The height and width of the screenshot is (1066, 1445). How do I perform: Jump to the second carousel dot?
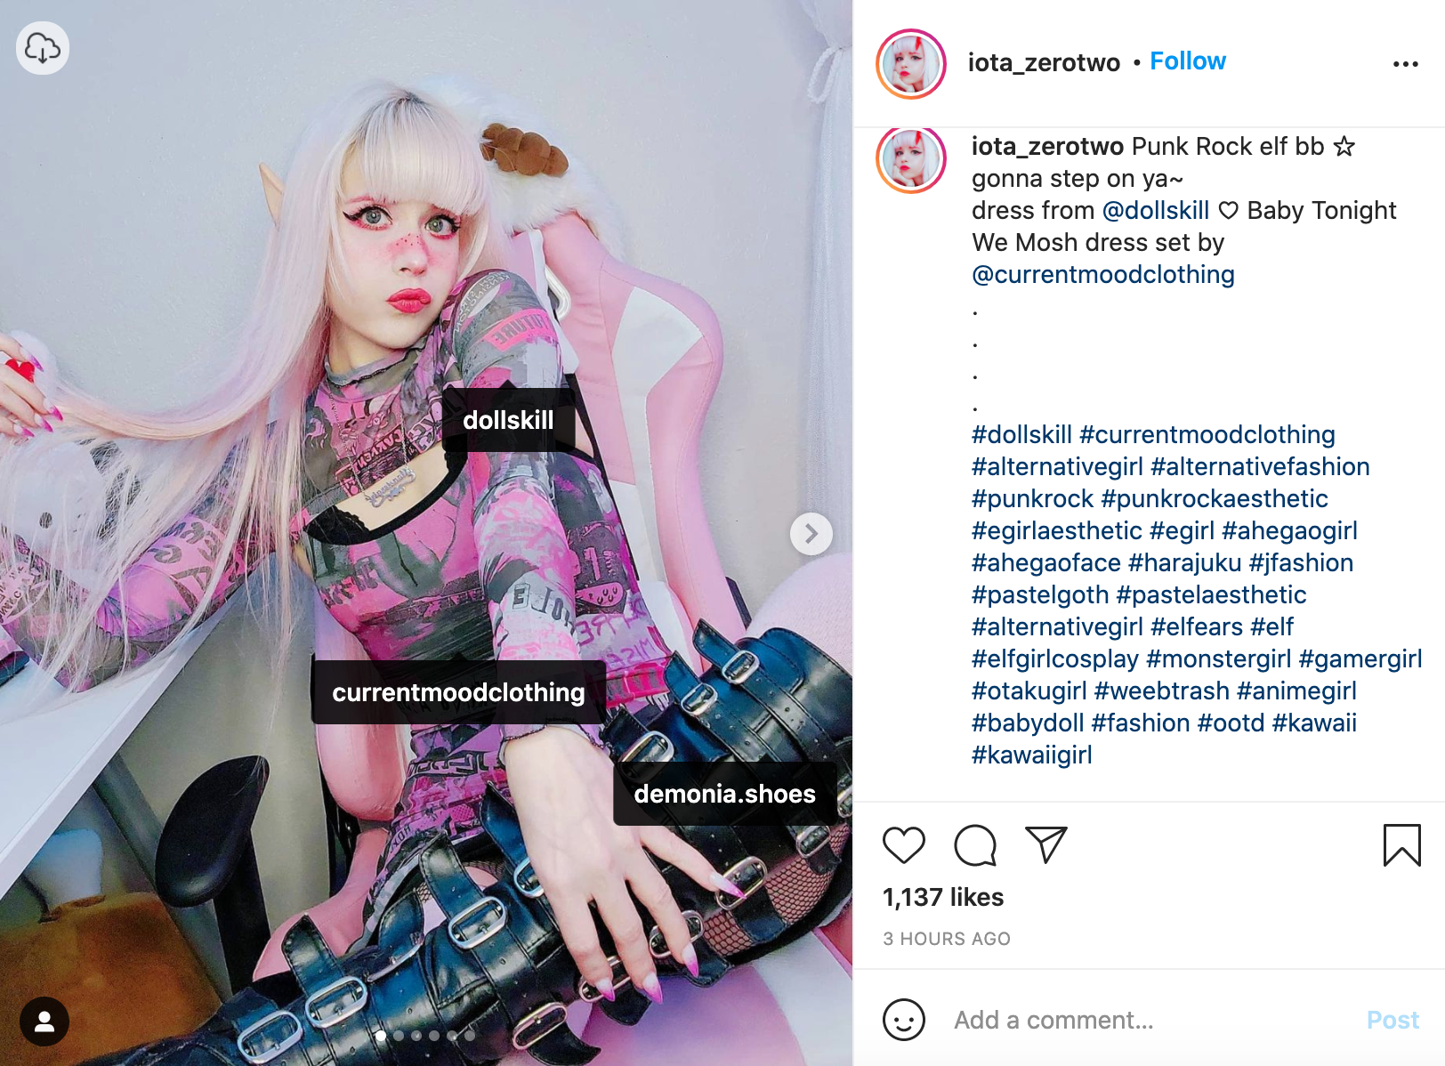(x=399, y=1036)
